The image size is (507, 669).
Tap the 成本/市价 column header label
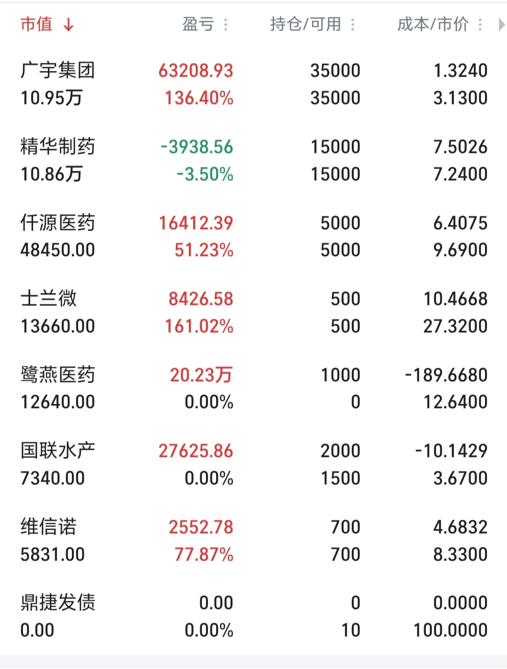[433, 24]
